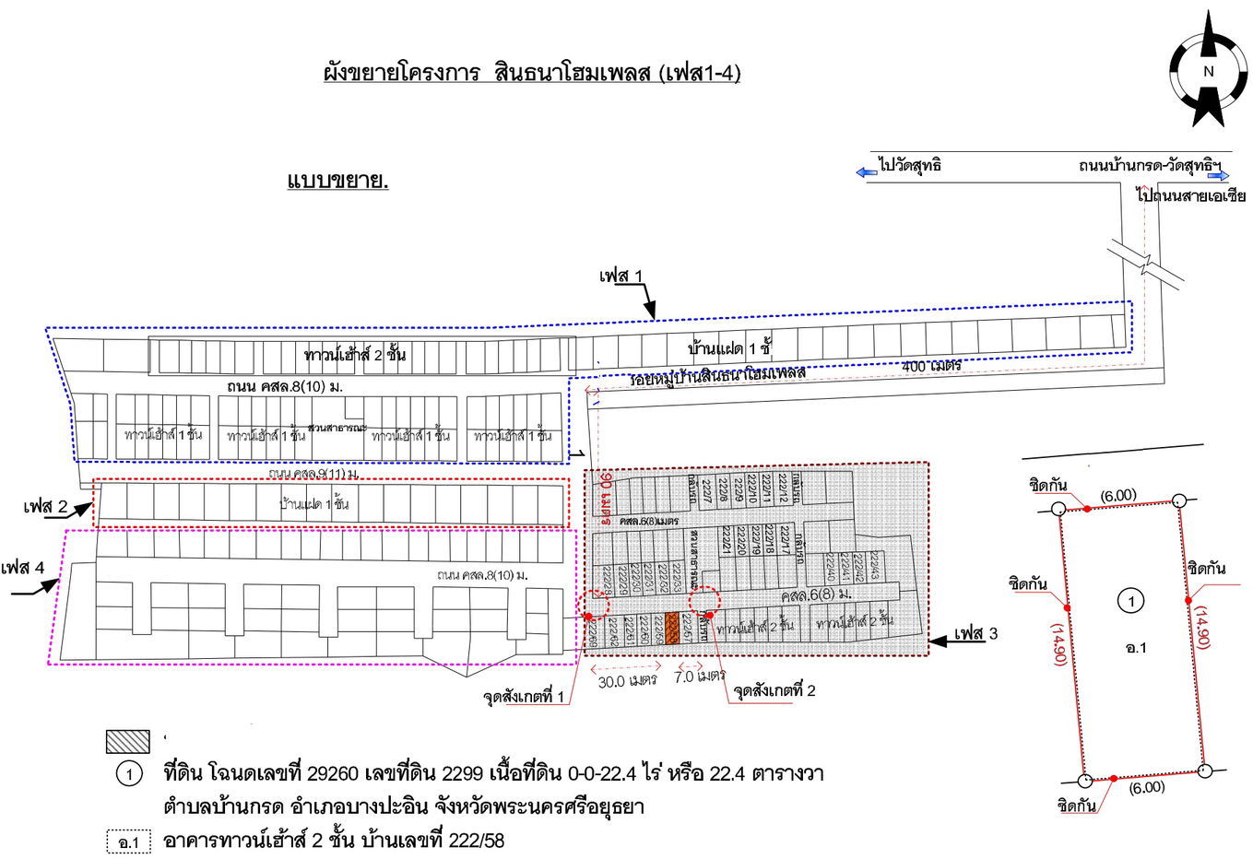The height and width of the screenshot is (859, 1253).
Task: Click the ถนนบ้านกรด-วัดสุทธิฯ road name
Action: 1151,167
